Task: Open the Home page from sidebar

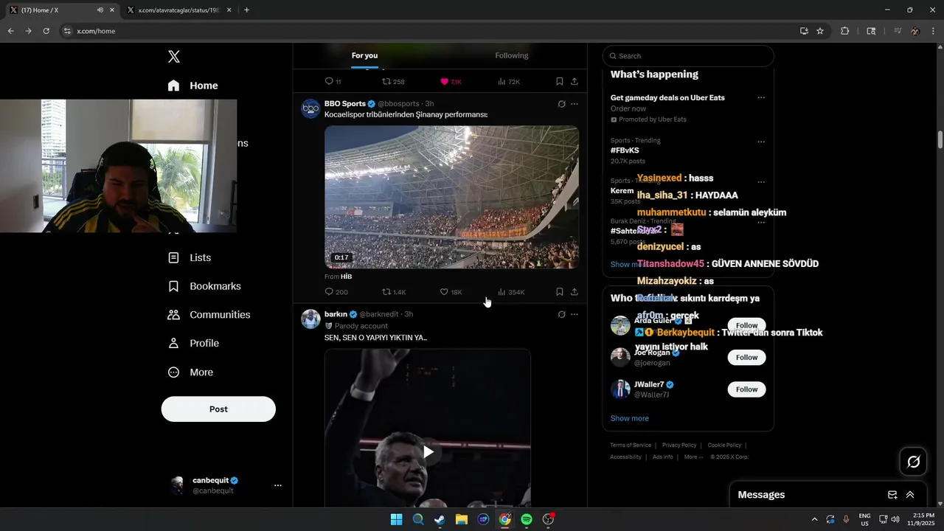Action: [193, 86]
